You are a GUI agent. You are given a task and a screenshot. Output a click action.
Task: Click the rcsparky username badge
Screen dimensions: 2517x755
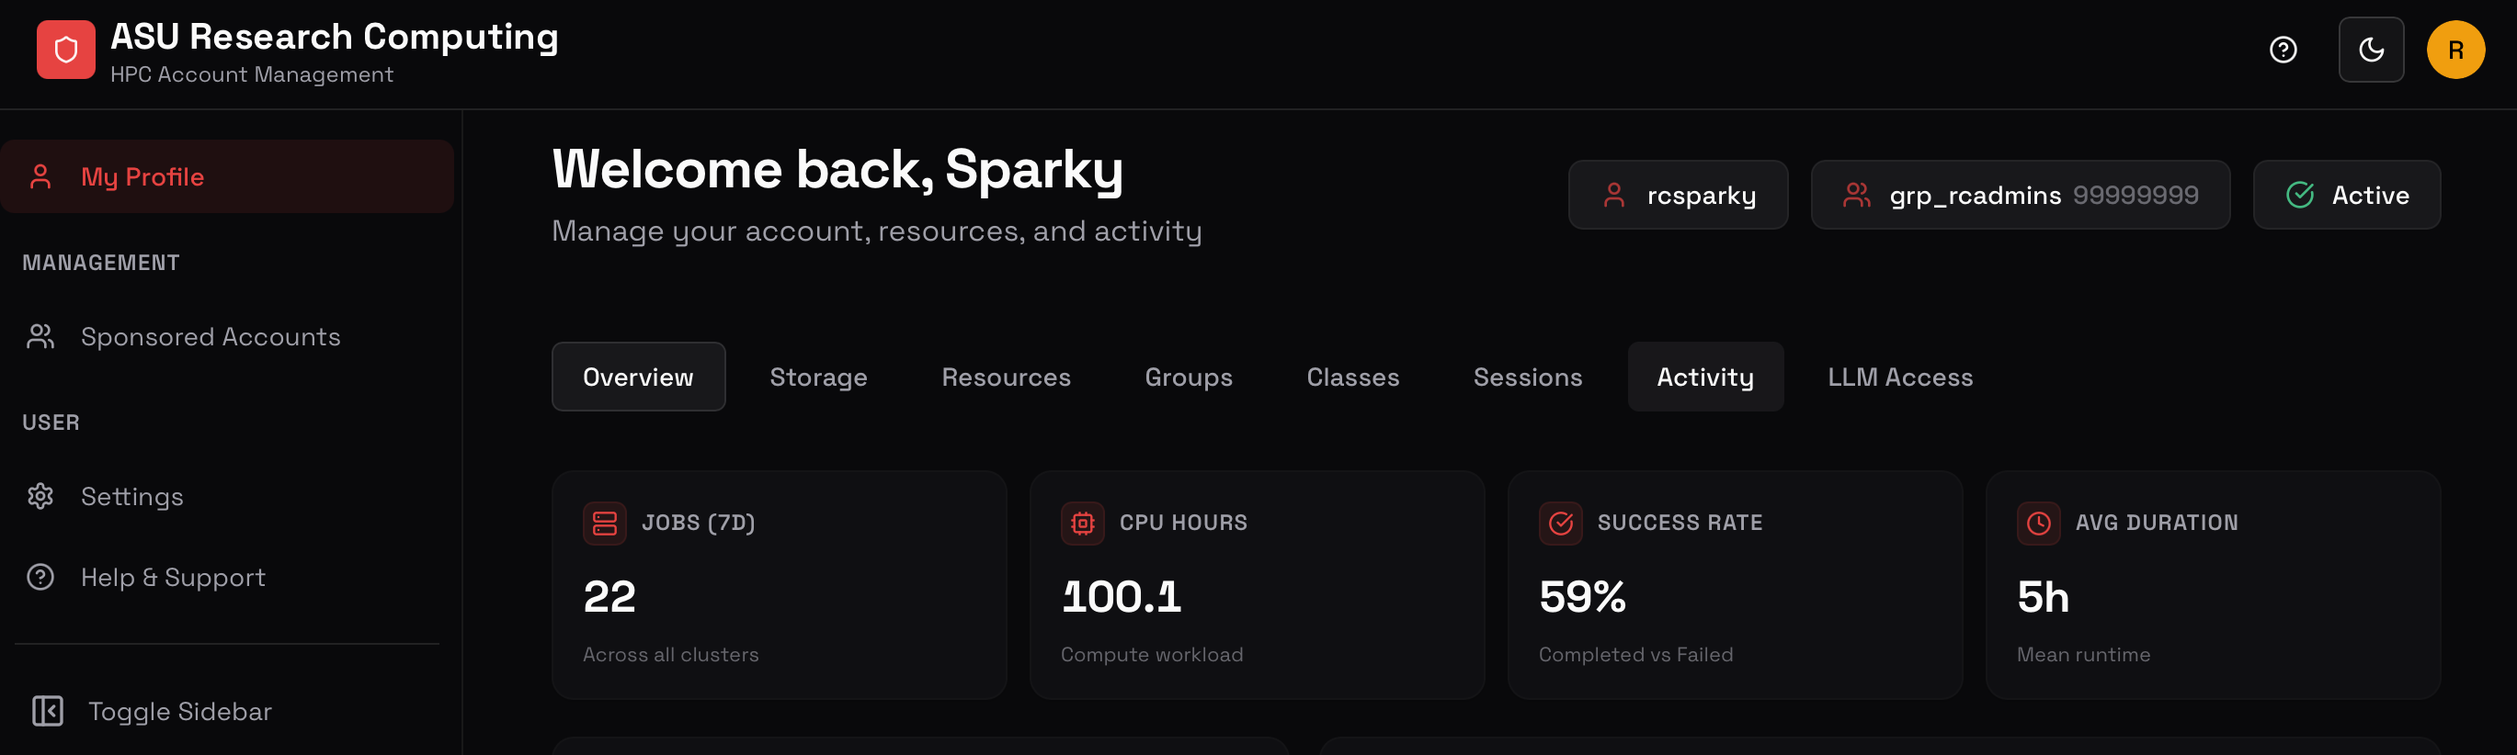pyautogui.click(x=1678, y=196)
